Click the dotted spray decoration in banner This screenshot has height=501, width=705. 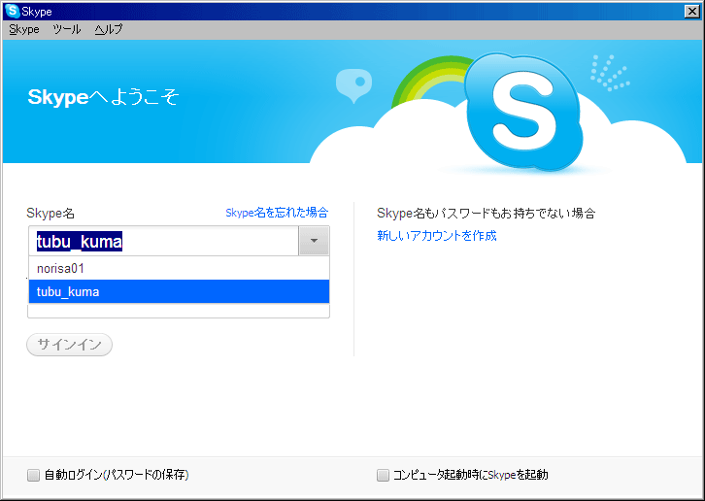pyautogui.click(x=610, y=73)
